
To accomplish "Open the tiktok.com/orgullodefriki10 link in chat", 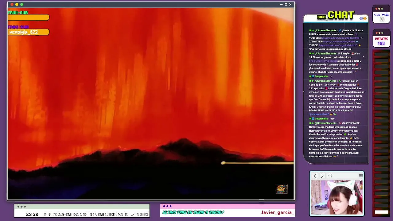I will (x=338, y=45).
